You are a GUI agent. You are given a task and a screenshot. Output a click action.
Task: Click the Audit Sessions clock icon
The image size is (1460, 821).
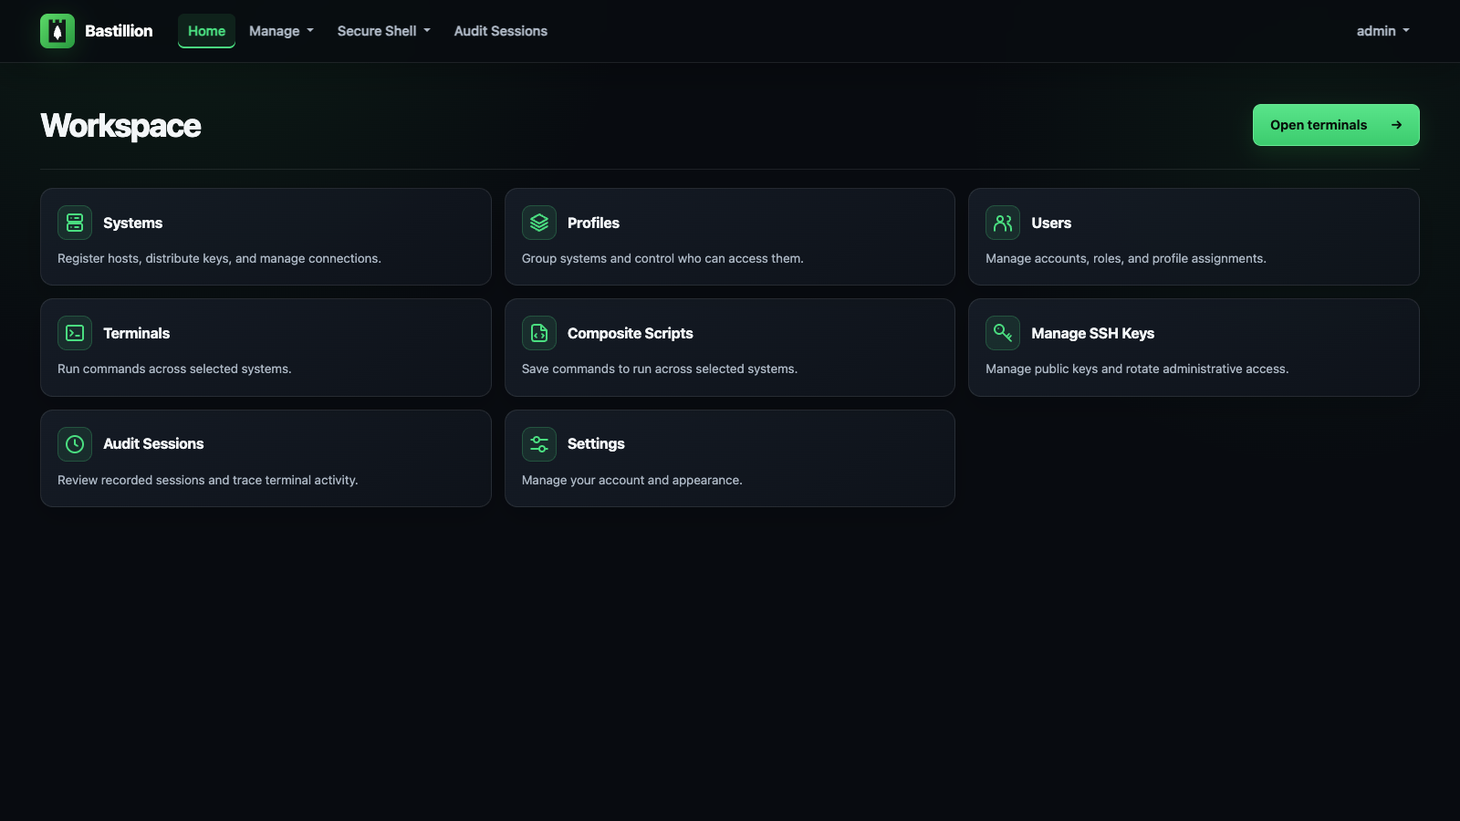click(75, 444)
